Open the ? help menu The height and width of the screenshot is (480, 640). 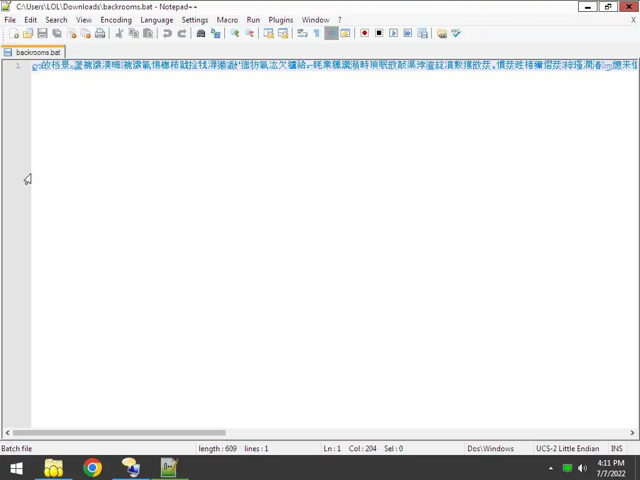click(339, 20)
